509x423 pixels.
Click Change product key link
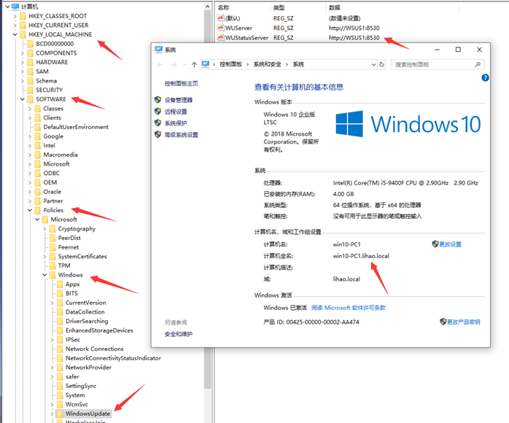point(463,322)
